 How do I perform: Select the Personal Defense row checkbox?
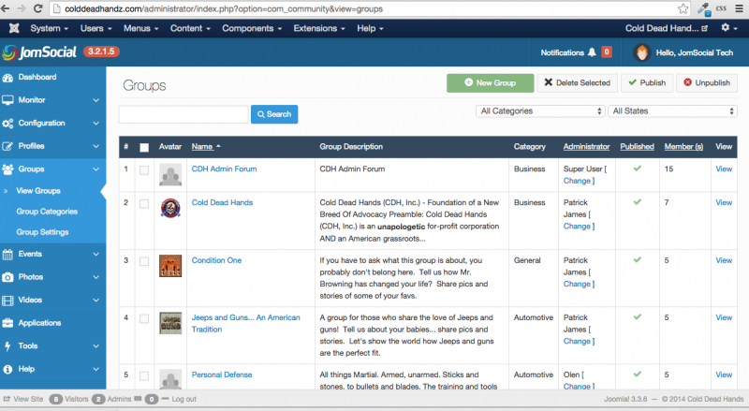[144, 376]
